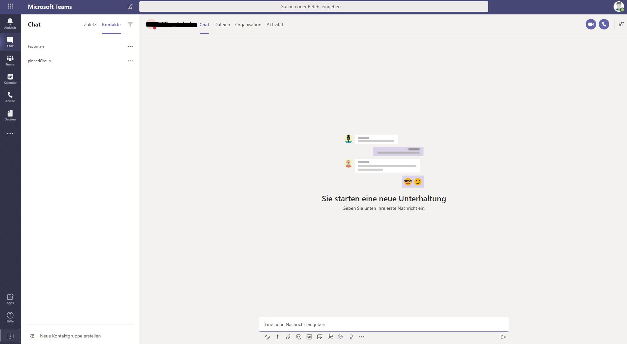627x344 pixels.
Task: Open the emoji picker
Action: pyautogui.click(x=299, y=337)
